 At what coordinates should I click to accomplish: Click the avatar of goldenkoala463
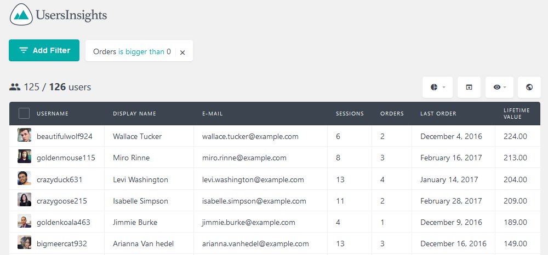tap(25, 221)
